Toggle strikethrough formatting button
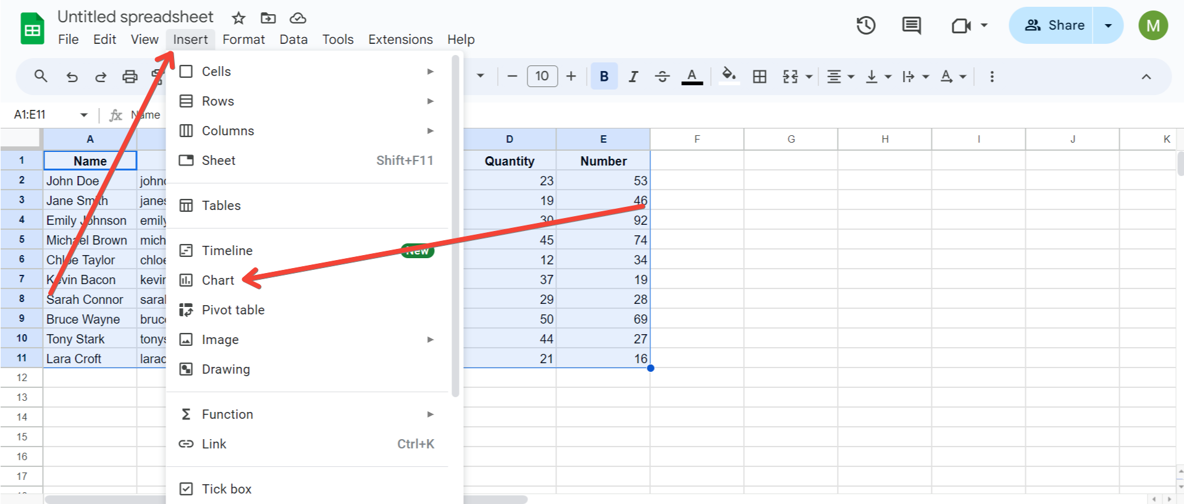1184x504 pixels. pyautogui.click(x=662, y=77)
